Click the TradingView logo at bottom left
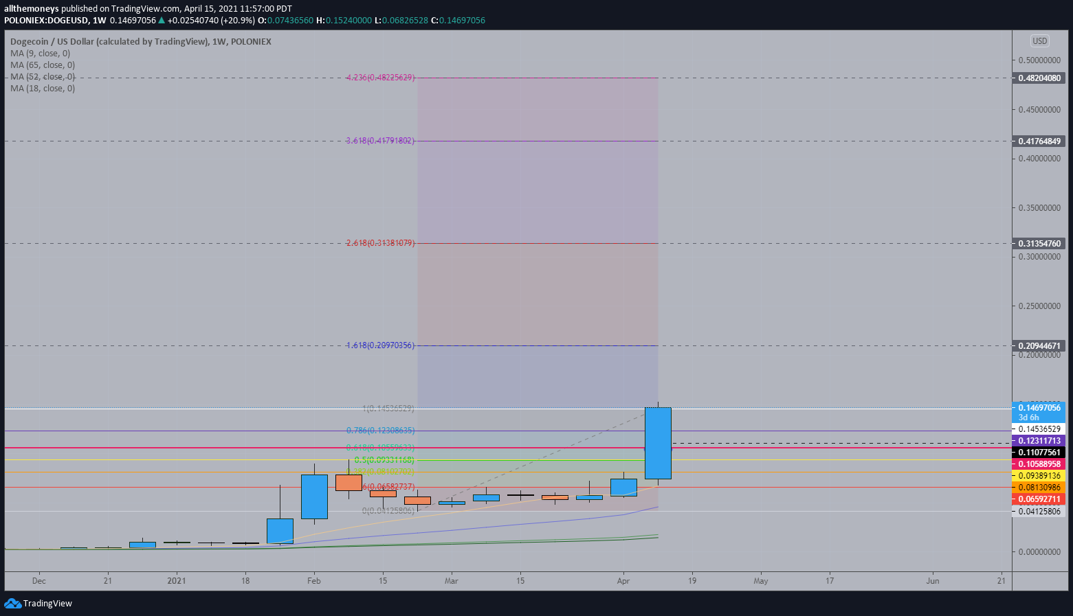 pyautogui.click(x=38, y=603)
